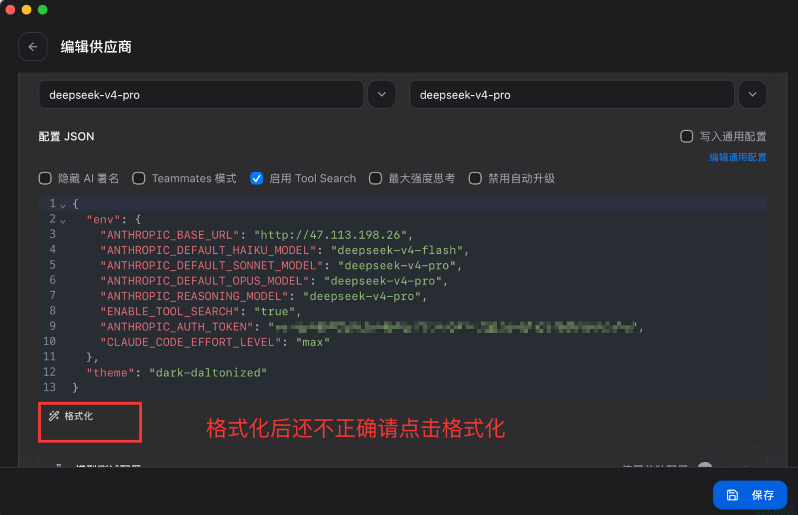
Task: Click line number 13 in the gutter
Action: click(49, 387)
